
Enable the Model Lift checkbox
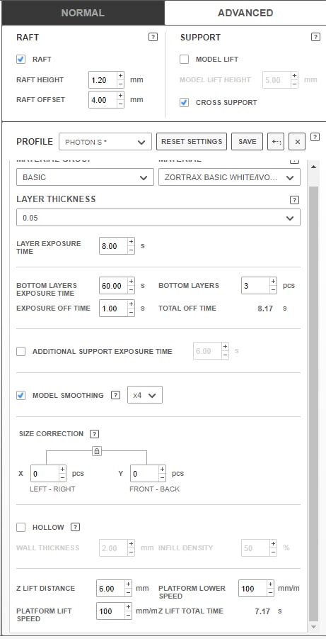pyautogui.click(x=184, y=59)
